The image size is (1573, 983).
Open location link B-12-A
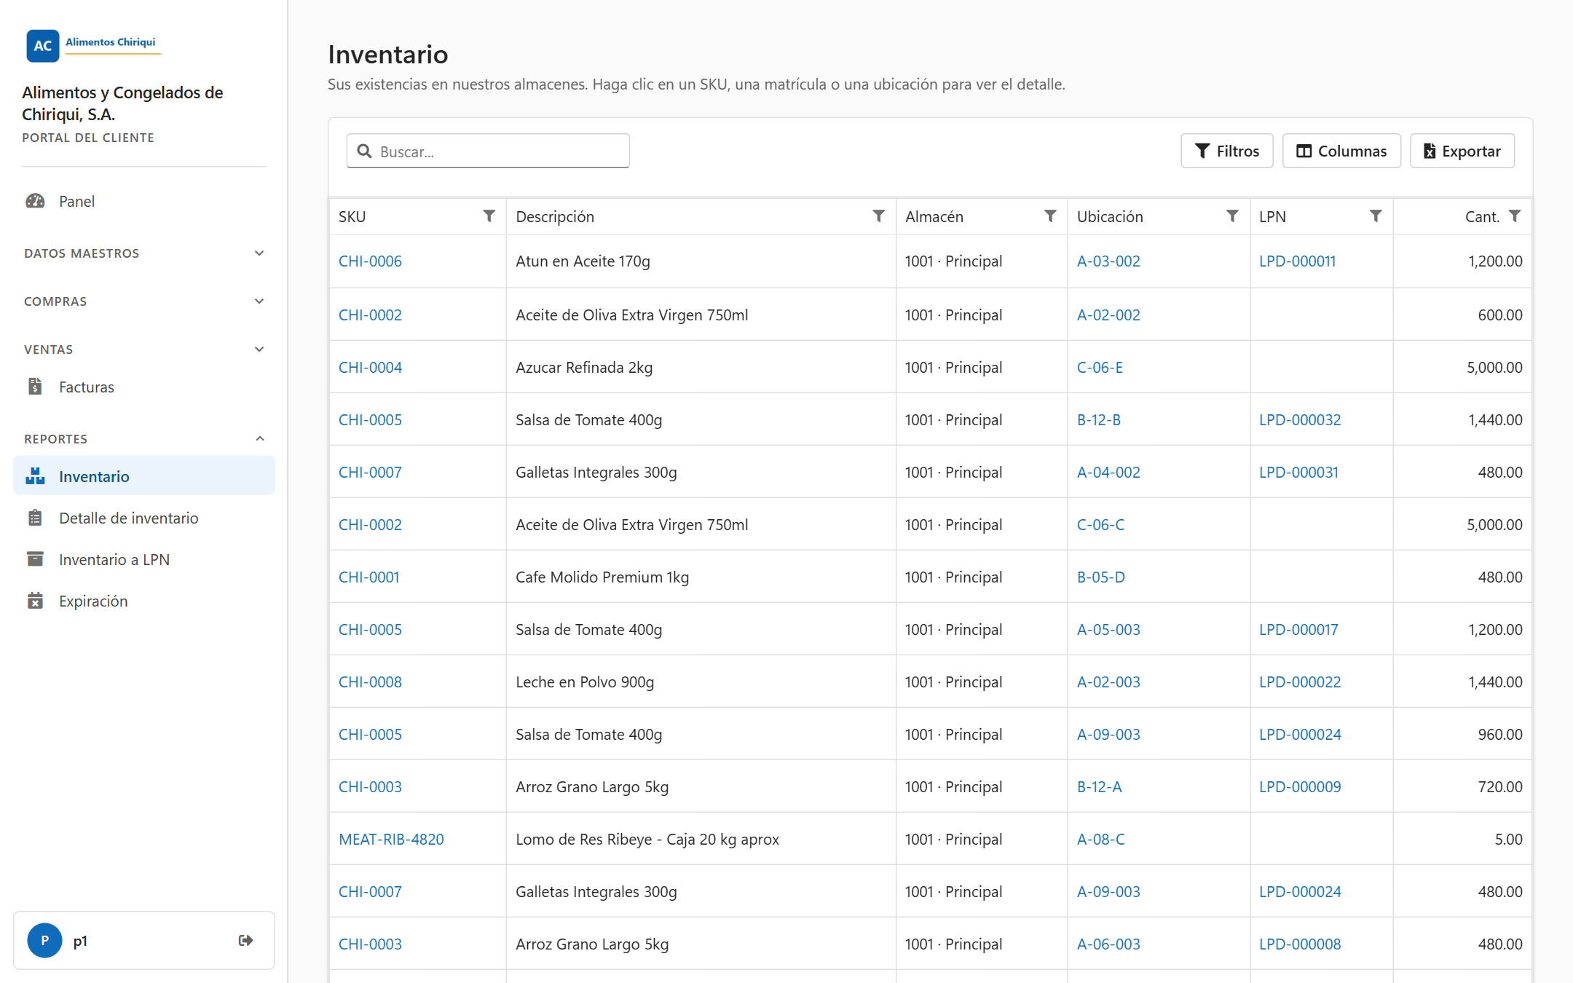[x=1099, y=787]
